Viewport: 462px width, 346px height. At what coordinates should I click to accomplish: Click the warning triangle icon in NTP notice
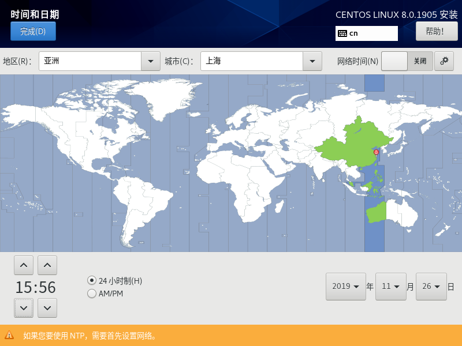click(9, 335)
